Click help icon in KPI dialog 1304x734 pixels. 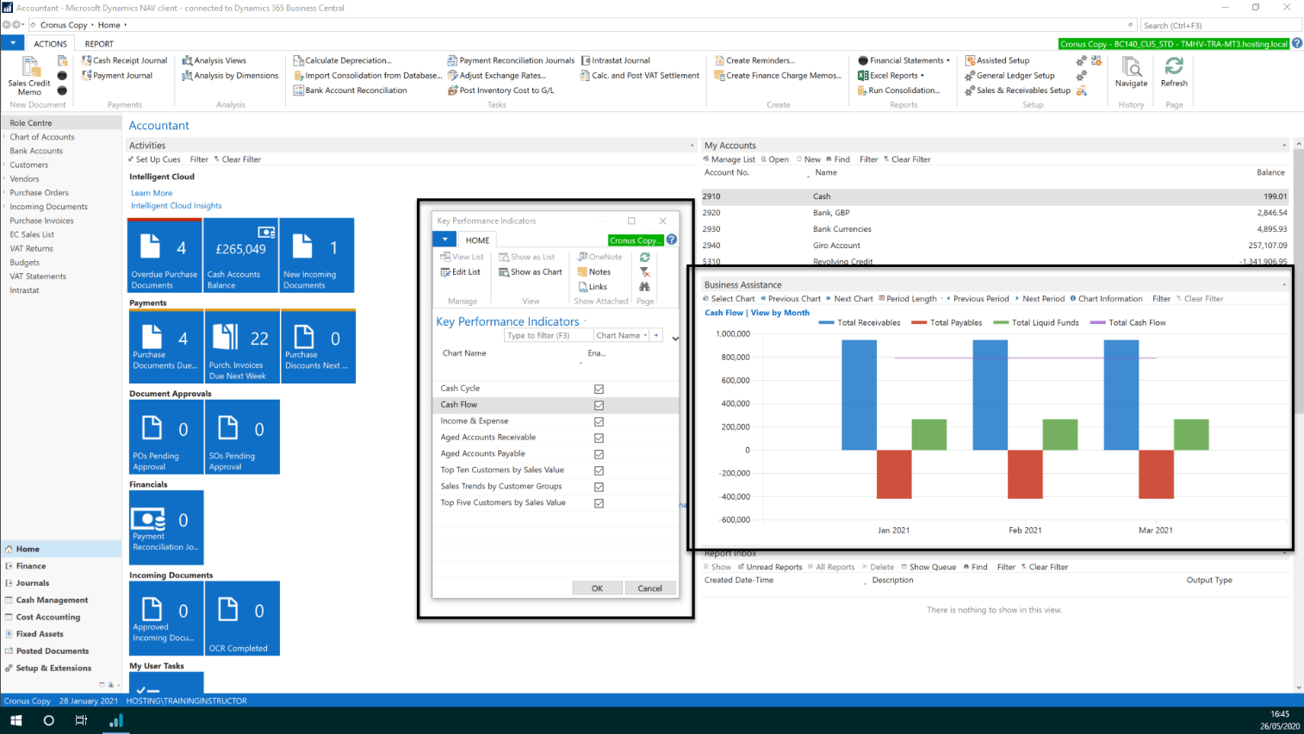[x=672, y=239]
